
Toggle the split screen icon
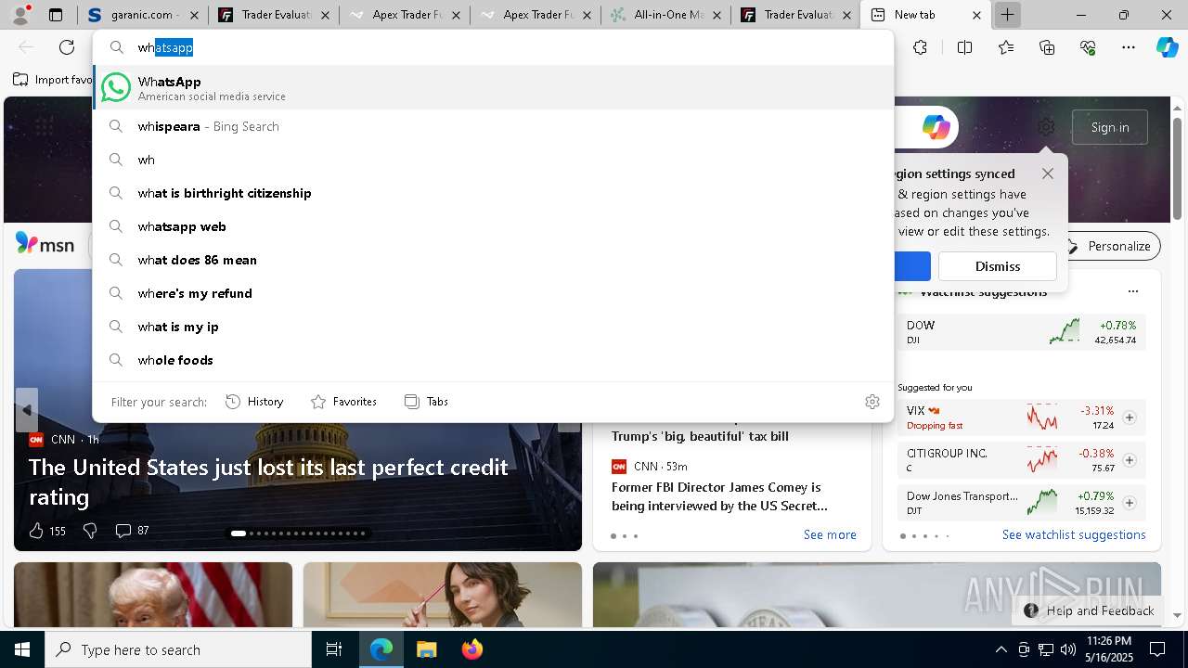(964, 47)
